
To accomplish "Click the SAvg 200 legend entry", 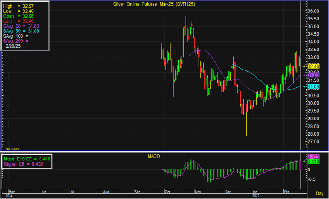I will coord(16,41).
